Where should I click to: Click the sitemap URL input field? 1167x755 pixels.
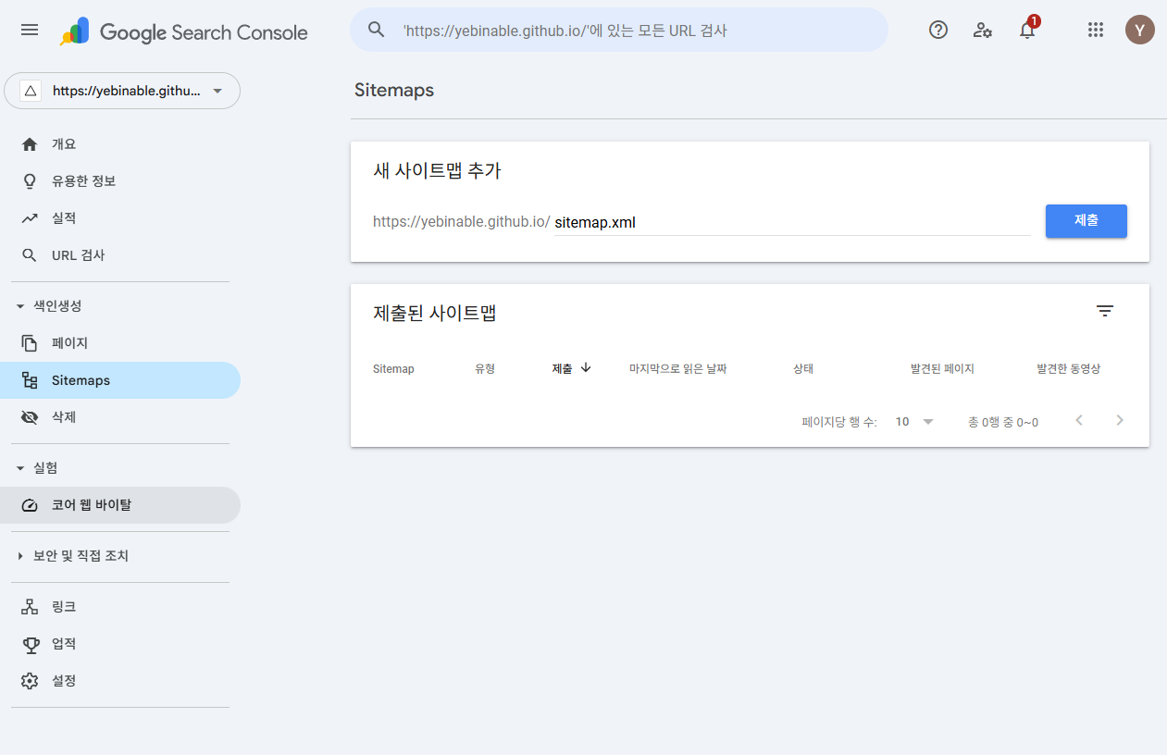point(792,222)
